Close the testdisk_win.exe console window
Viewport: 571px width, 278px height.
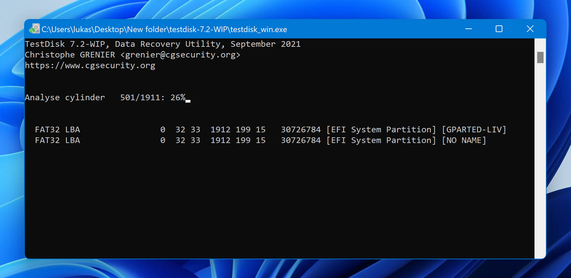(x=530, y=29)
